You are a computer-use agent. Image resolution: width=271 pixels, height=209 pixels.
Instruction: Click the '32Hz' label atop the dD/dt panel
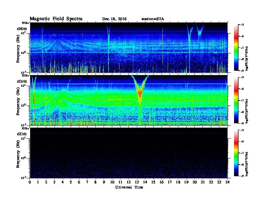click(25, 75)
